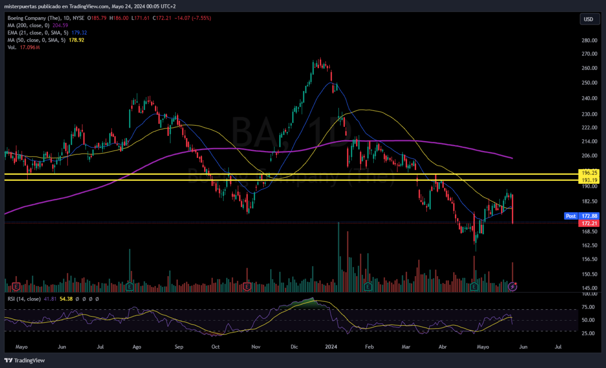The height and width of the screenshot is (368, 606).
Task: Click the 206.00 price axis label
Action: pos(590,156)
